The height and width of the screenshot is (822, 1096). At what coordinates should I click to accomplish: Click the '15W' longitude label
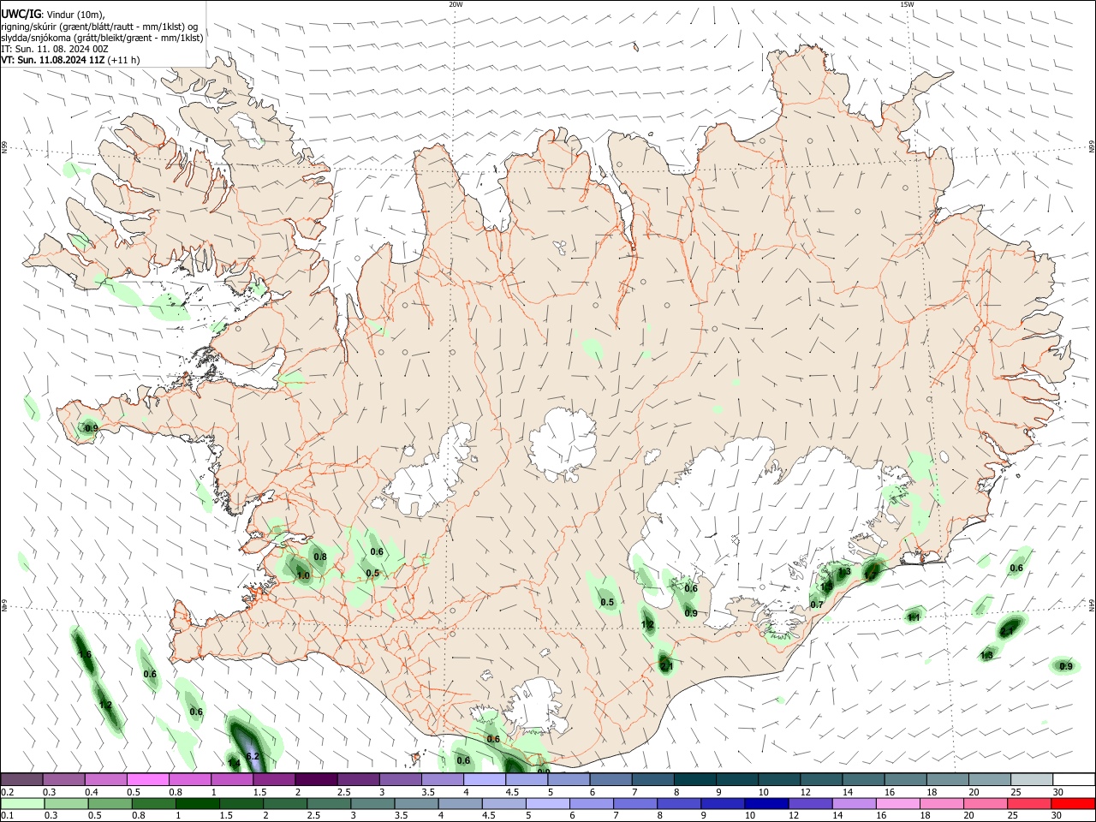point(907,4)
